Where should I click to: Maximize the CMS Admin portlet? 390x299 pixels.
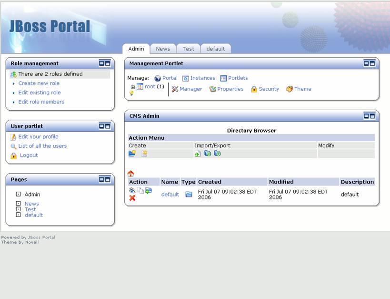[372, 116]
